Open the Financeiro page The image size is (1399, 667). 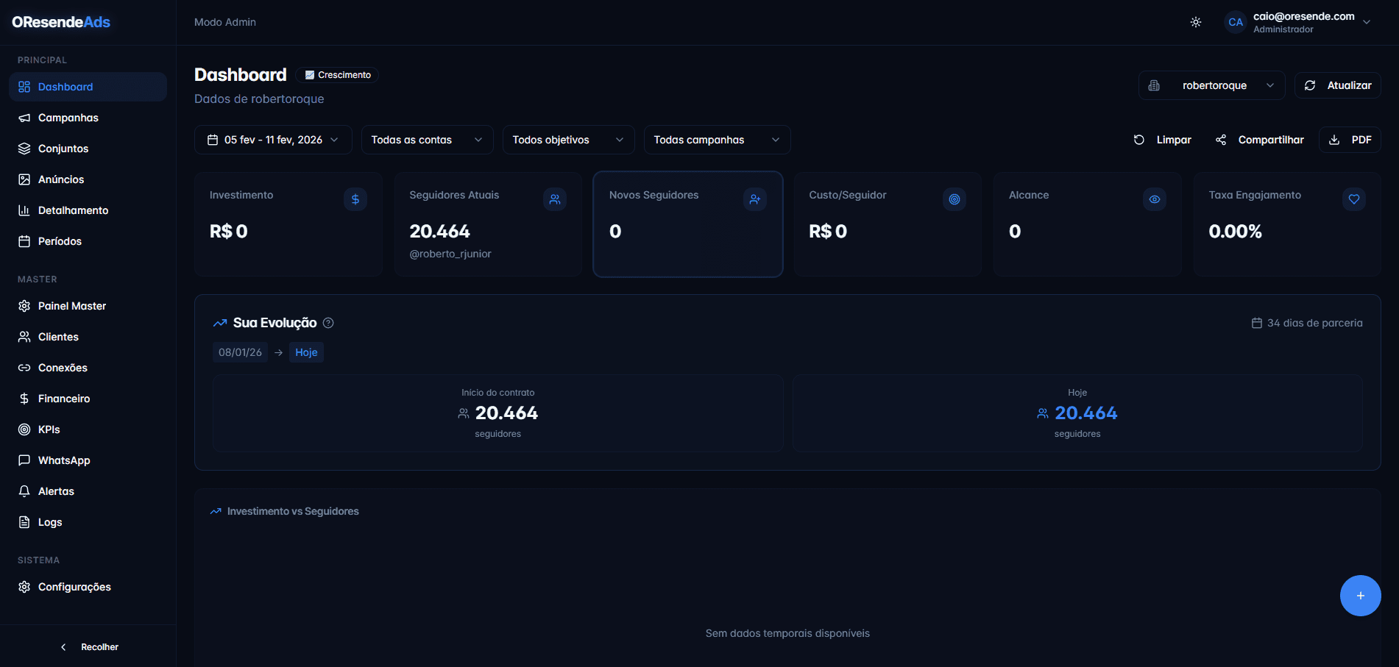coord(88,399)
